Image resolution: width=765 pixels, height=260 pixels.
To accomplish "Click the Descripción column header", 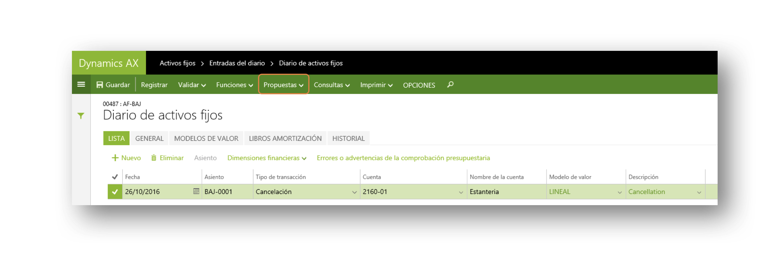I will point(643,177).
